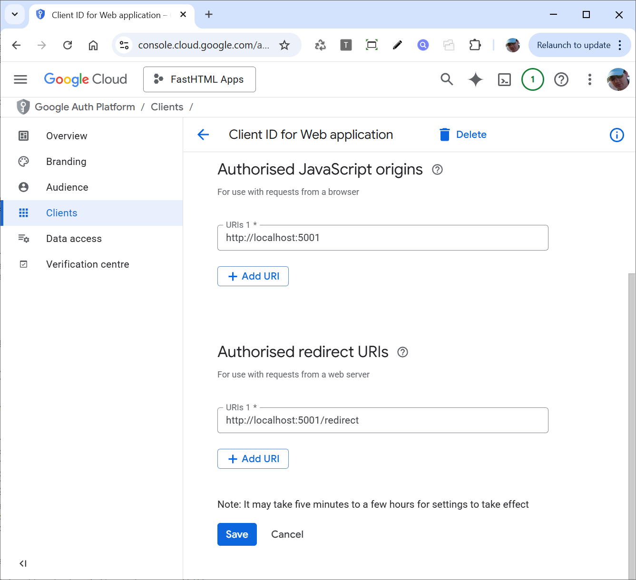Delete the client ID
The width and height of the screenshot is (636, 580).
click(x=463, y=135)
